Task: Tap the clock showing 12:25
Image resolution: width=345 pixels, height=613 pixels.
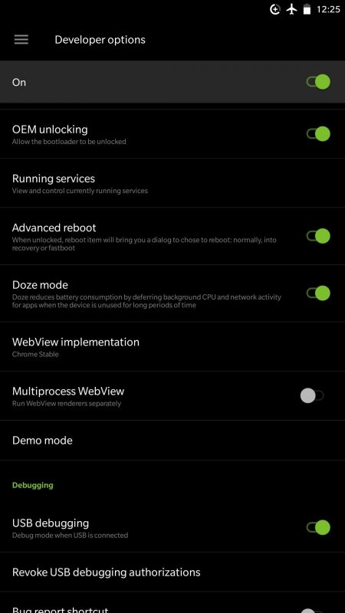Action: tap(328, 9)
